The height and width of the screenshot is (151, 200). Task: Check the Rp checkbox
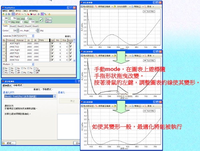[16, 68]
